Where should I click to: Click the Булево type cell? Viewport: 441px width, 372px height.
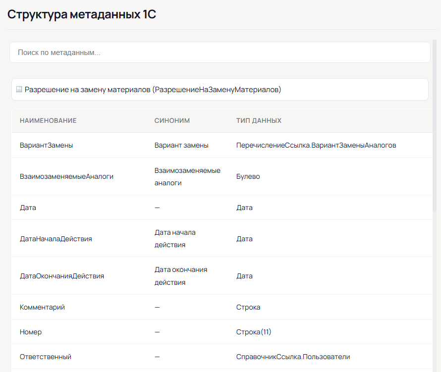[248, 176]
